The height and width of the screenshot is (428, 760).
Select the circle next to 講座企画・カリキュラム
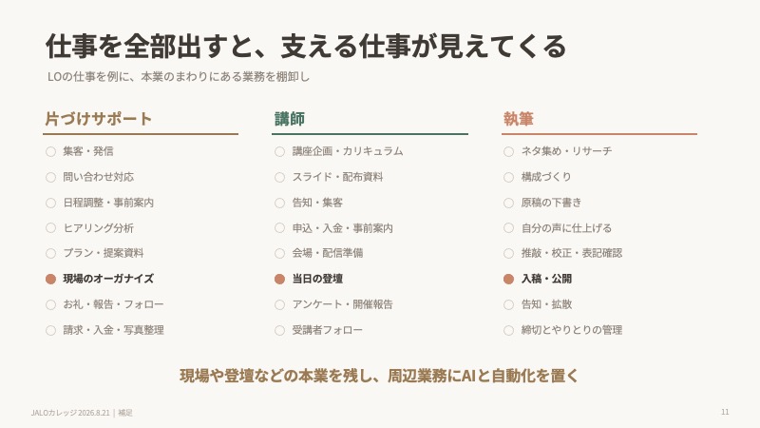click(279, 151)
